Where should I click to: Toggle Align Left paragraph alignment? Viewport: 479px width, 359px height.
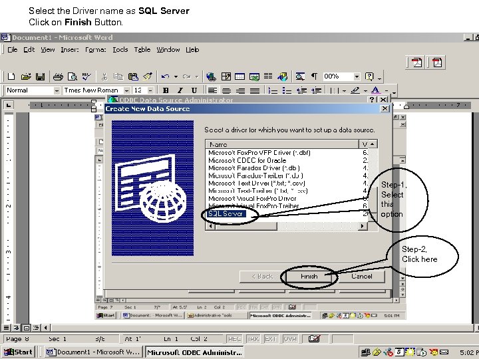coord(212,90)
